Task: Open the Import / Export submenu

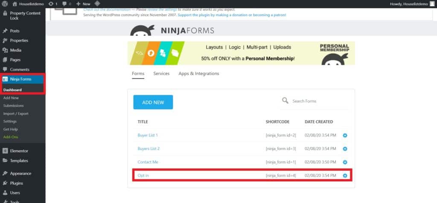Action: pyautogui.click(x=16, y=113)
